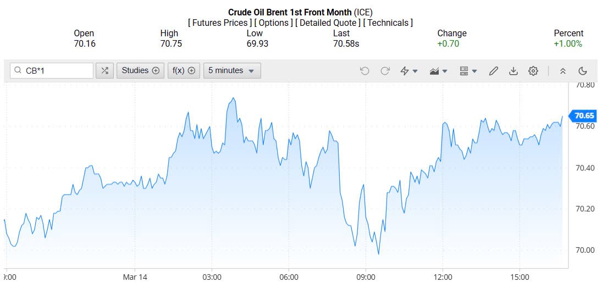Open the Futures Prices link
Screen dimensions: 602x282
(x=219, y=23)
